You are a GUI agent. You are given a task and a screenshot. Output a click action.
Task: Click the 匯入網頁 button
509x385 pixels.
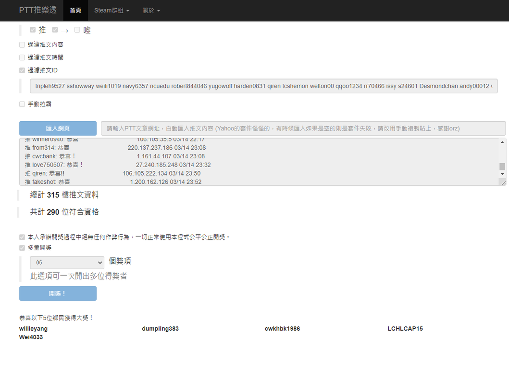point(58,128)
